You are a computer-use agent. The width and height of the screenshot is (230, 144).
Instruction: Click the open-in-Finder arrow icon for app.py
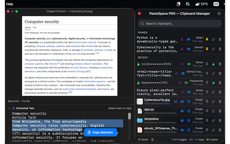point(189,111)
